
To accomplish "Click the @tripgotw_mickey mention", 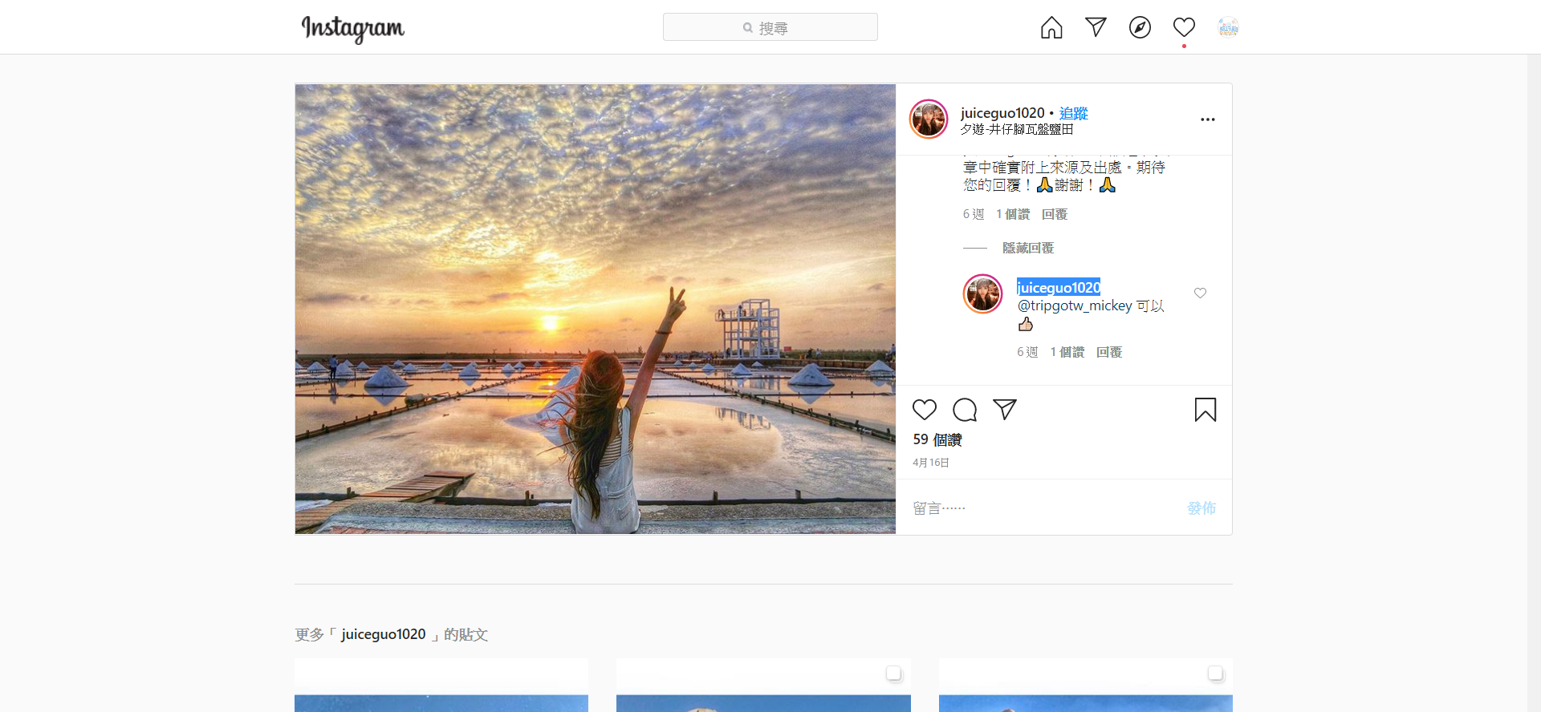I will click(1075, 306).
